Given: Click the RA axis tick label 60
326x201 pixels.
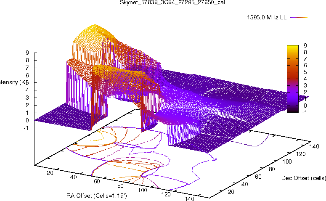Looking at the screenshot, I should (x=97, y=181).
